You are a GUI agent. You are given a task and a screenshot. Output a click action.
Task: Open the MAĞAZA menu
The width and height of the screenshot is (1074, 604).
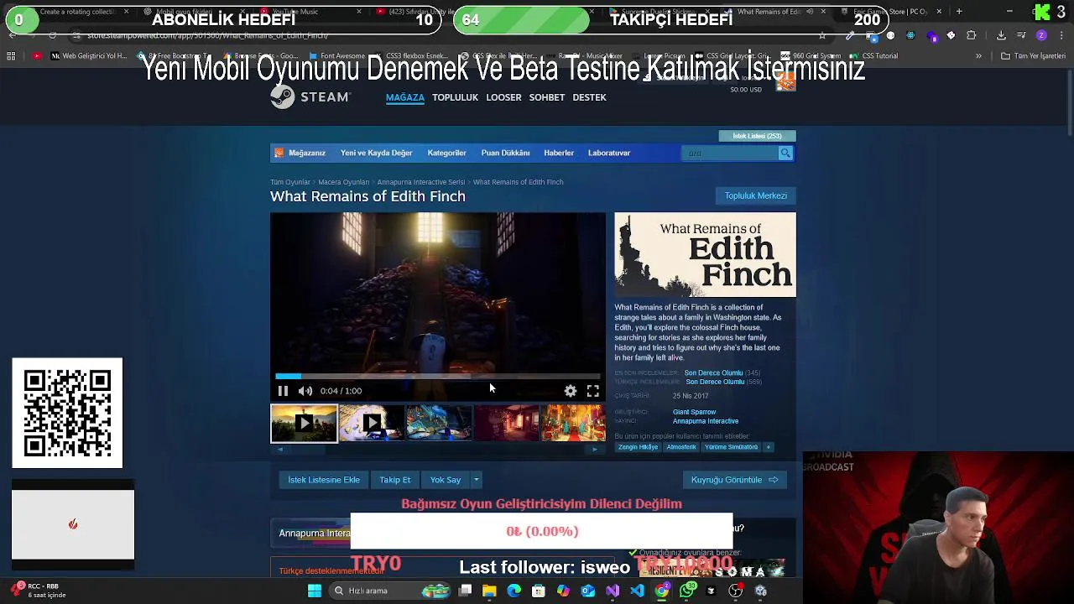pyautogui.click(x=404, y=97)
